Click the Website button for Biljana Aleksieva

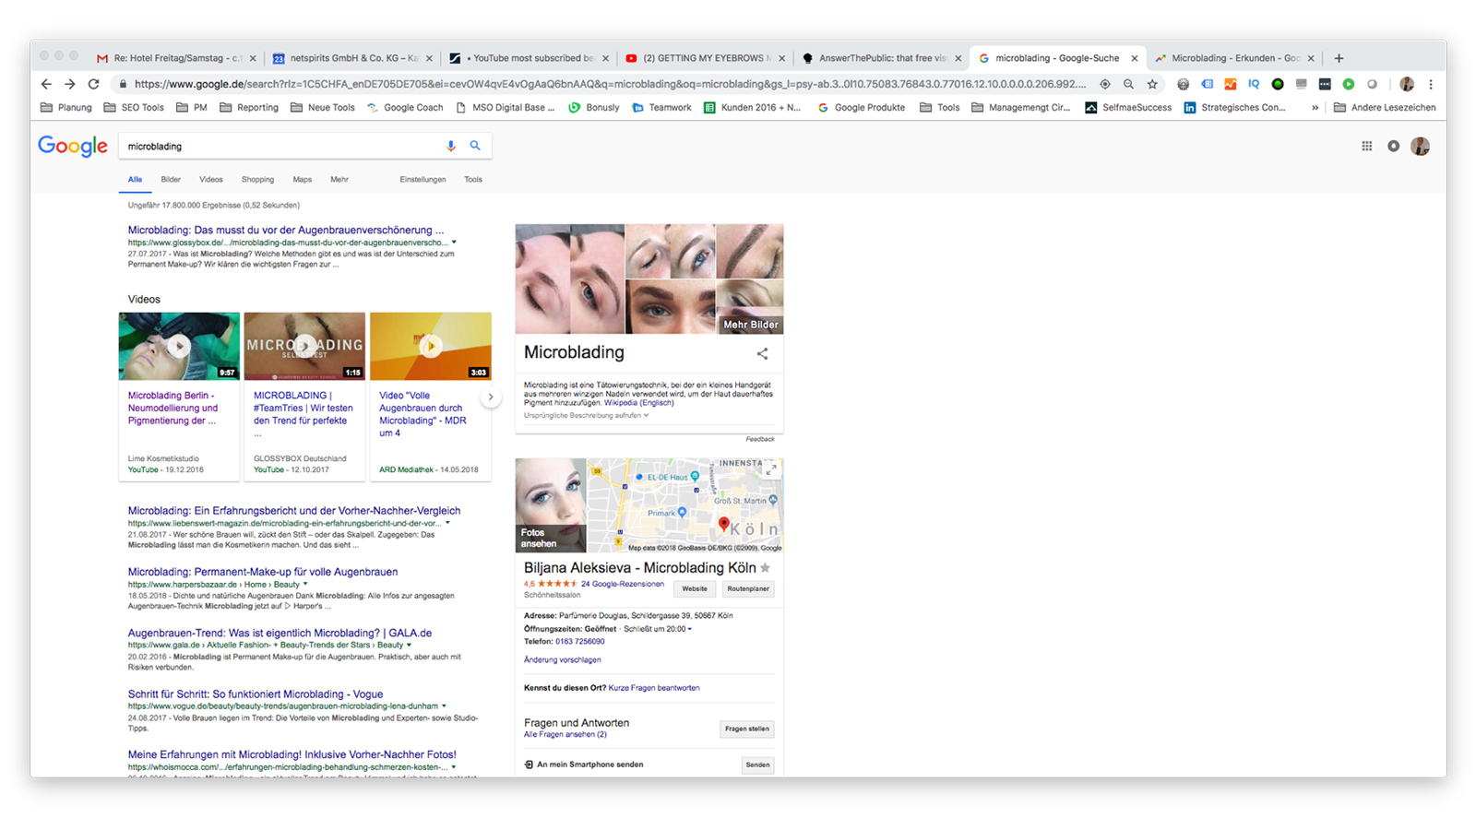pos(695,588)
